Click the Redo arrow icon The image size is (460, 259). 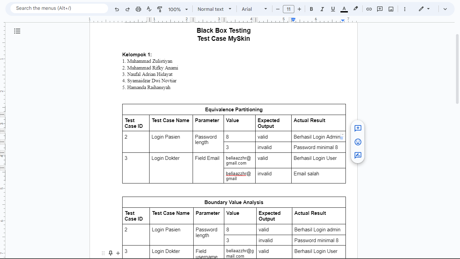[x=128, y=9]
